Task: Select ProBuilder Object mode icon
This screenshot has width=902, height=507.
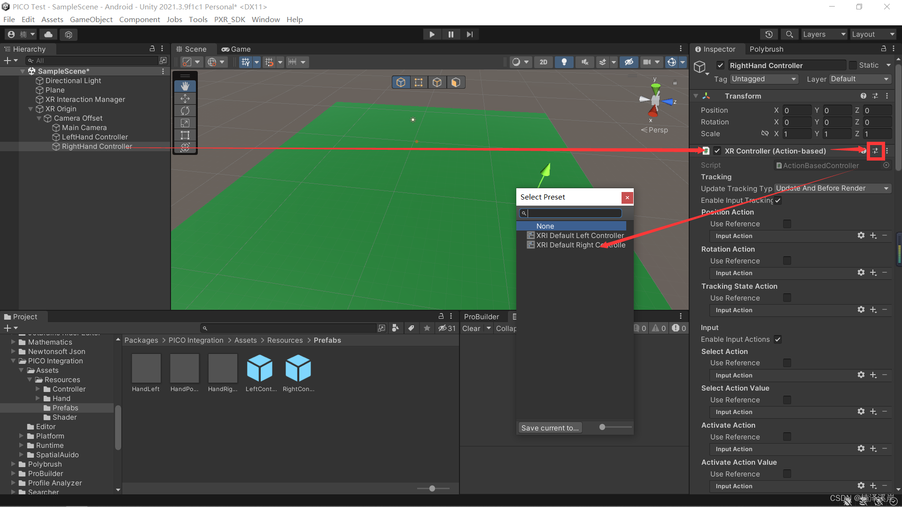Action: 401,83
